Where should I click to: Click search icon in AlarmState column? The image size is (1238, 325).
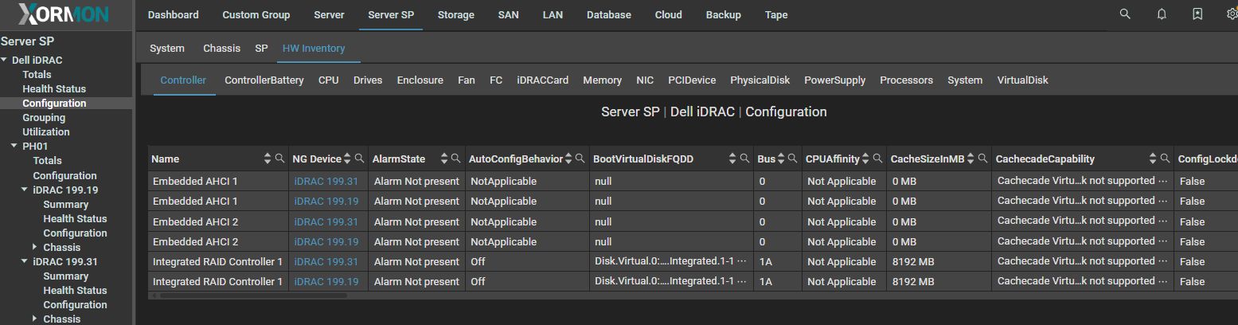[455, 159]
